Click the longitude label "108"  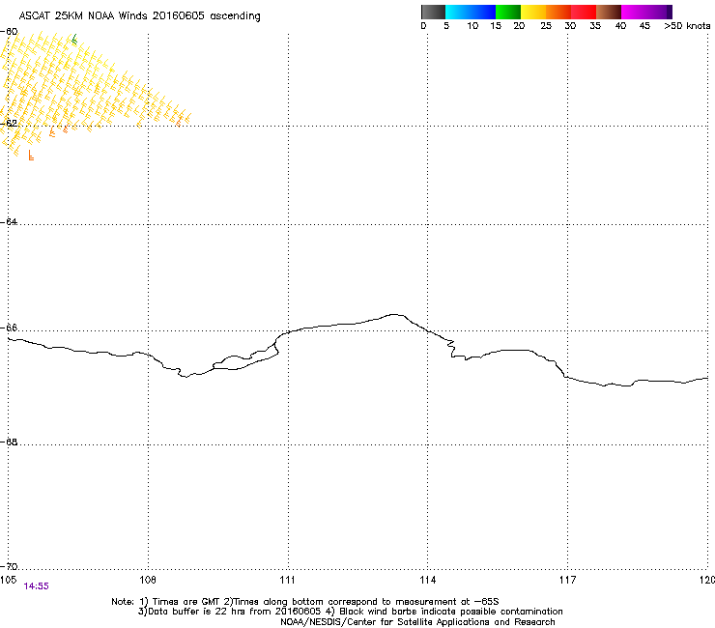coord(148,580)
